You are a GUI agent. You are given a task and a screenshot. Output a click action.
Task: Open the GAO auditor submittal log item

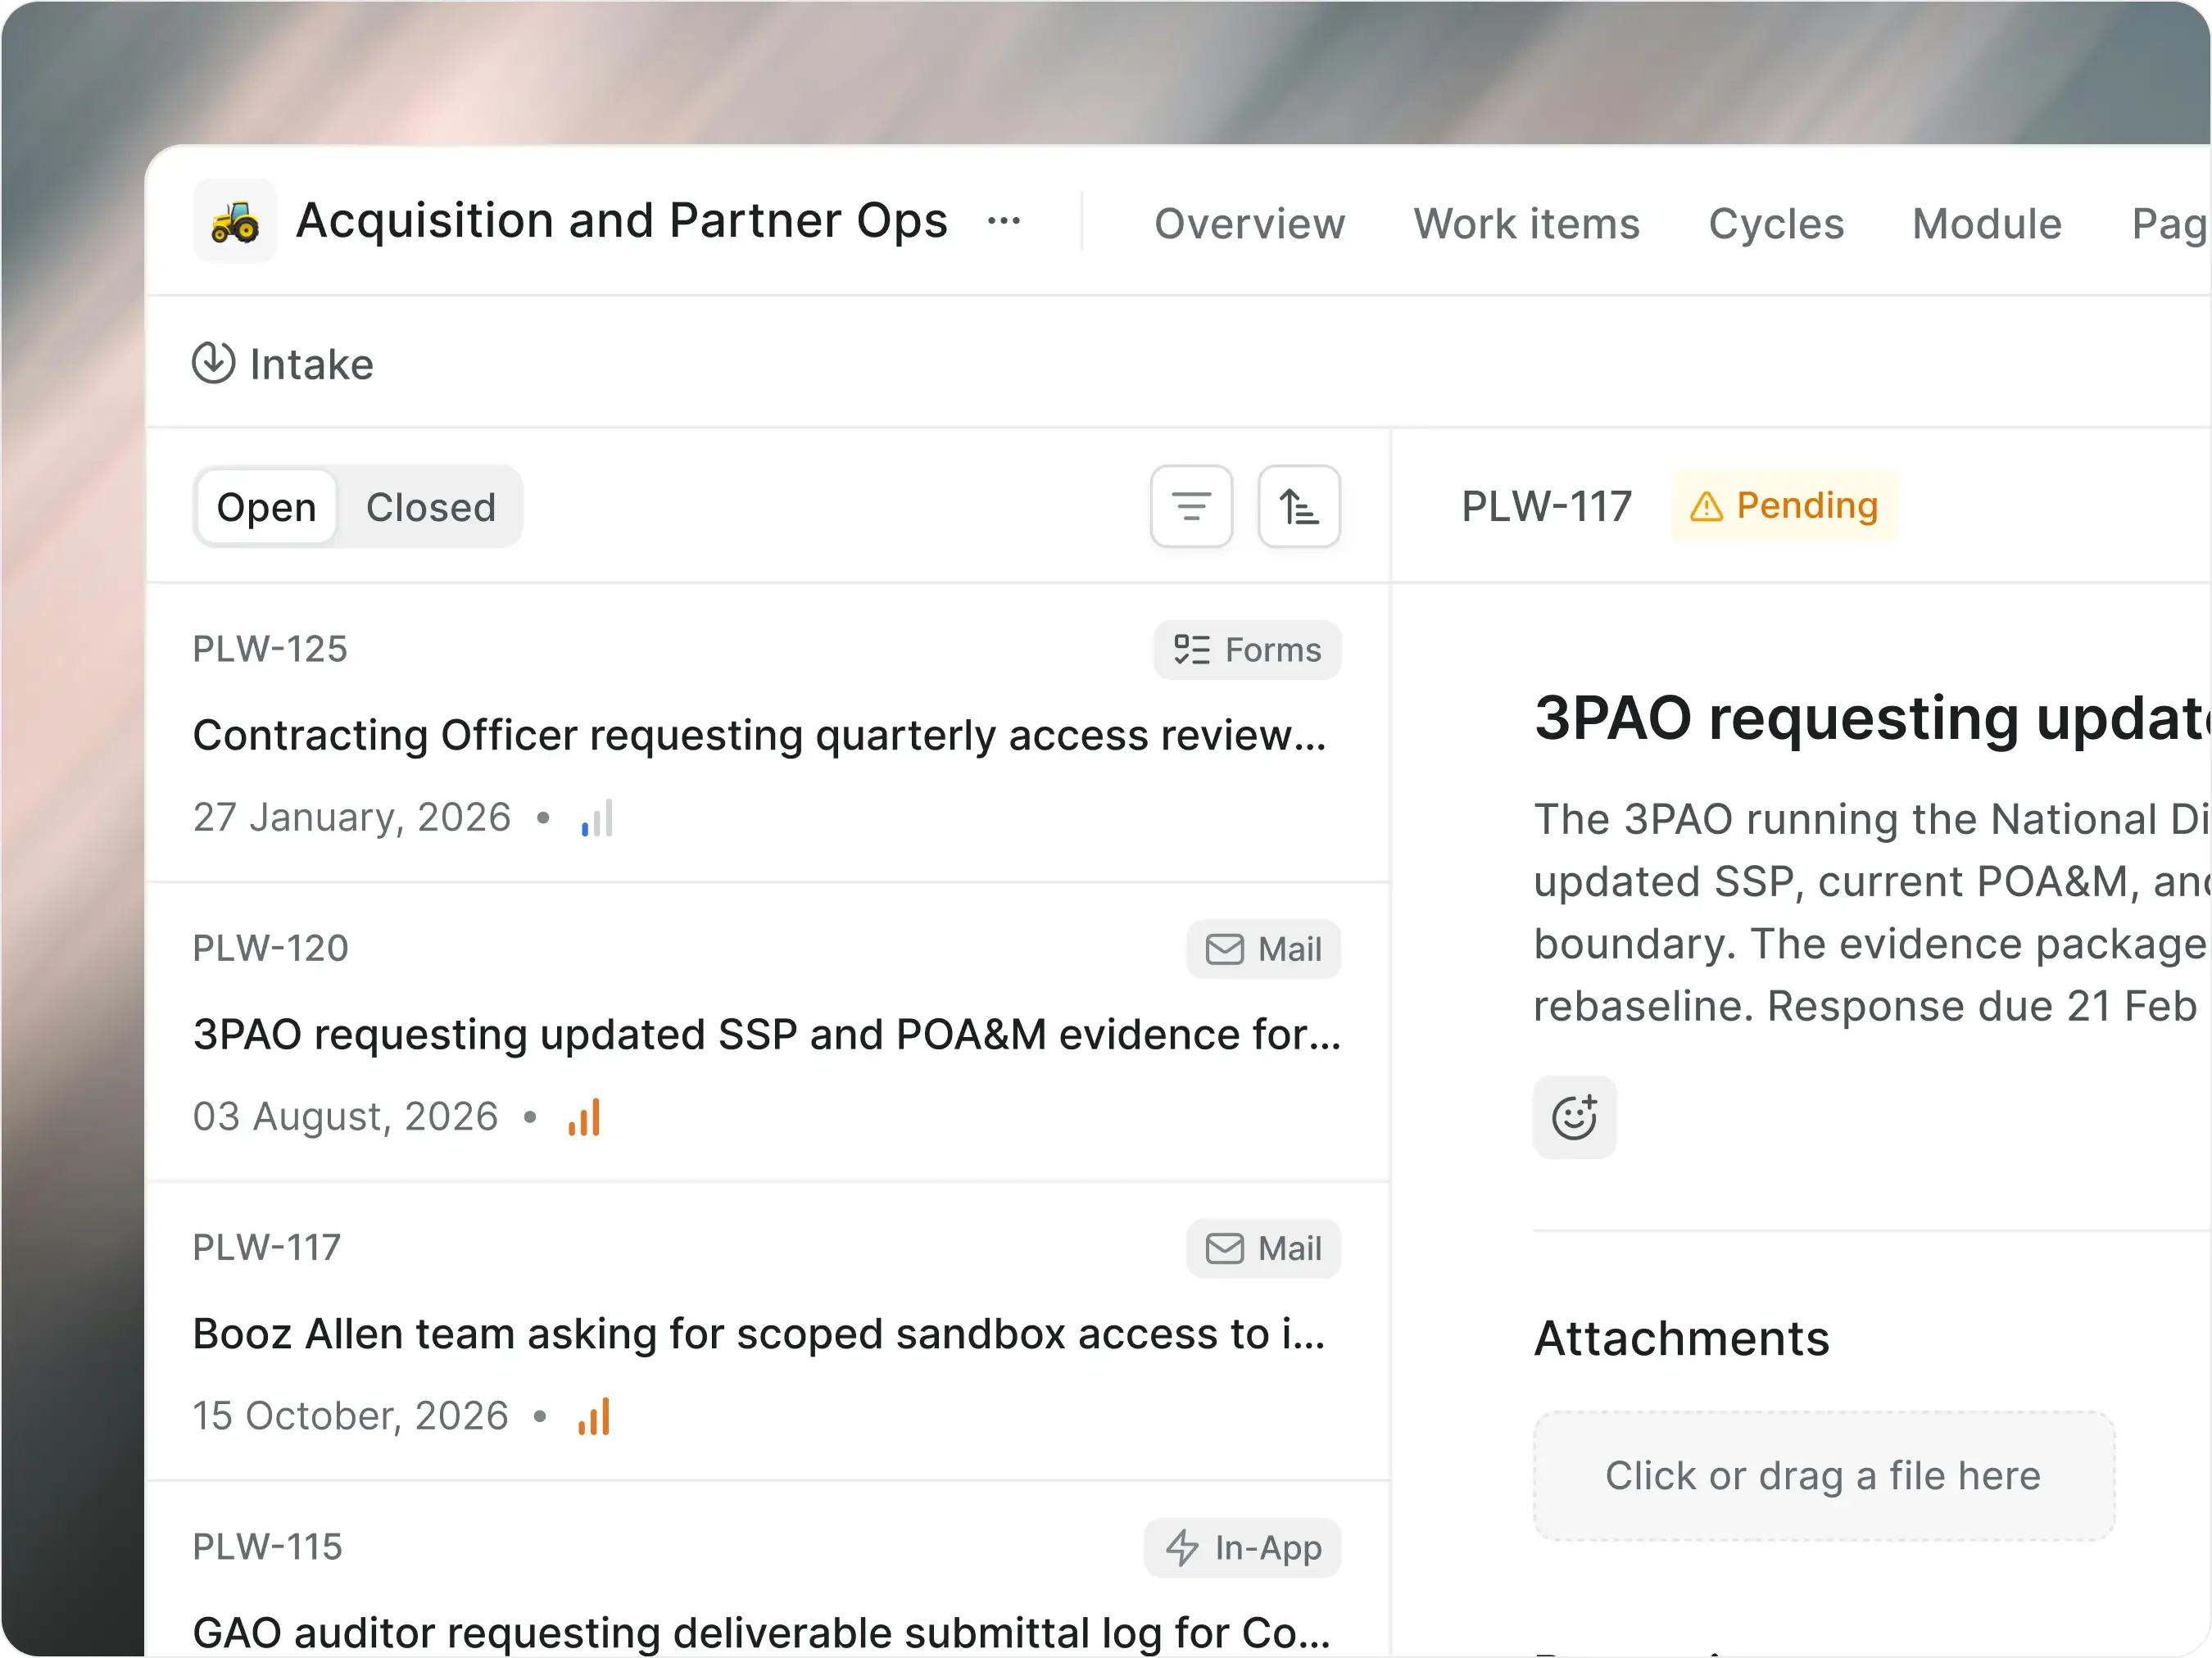(x=768, y=1570)
